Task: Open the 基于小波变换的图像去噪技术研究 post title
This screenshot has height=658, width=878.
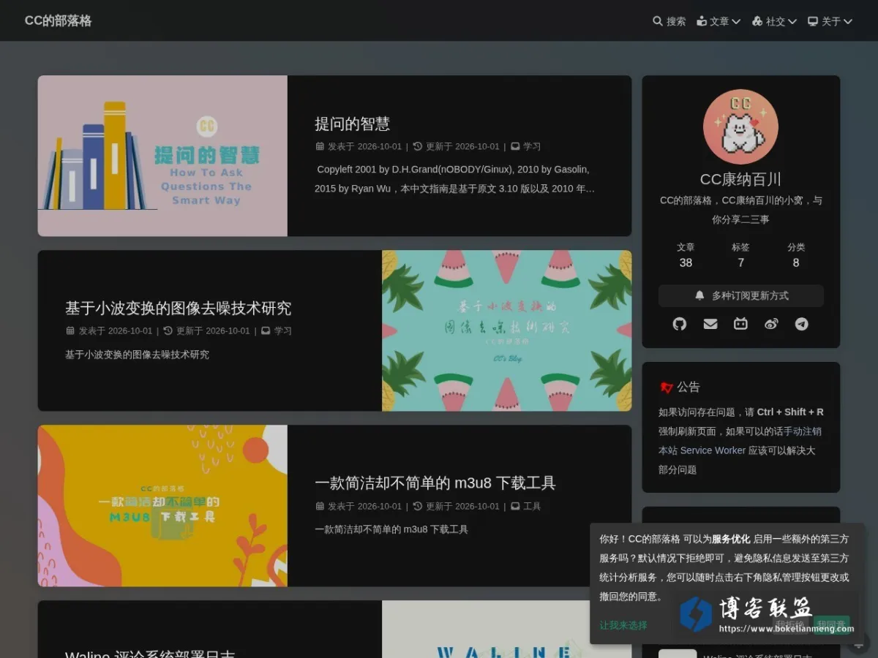Action: [x=178, y=308]
